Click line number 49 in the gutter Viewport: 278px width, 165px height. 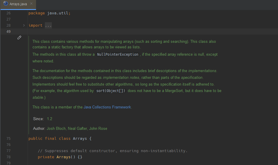8,32
